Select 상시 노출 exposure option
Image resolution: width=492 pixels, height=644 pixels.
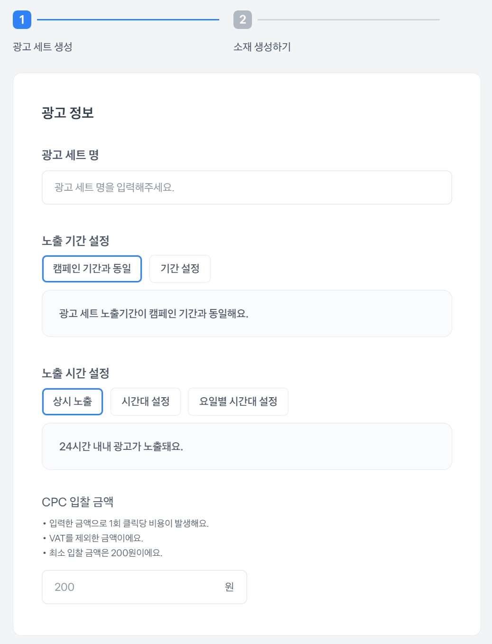click(x=73, y=401)
